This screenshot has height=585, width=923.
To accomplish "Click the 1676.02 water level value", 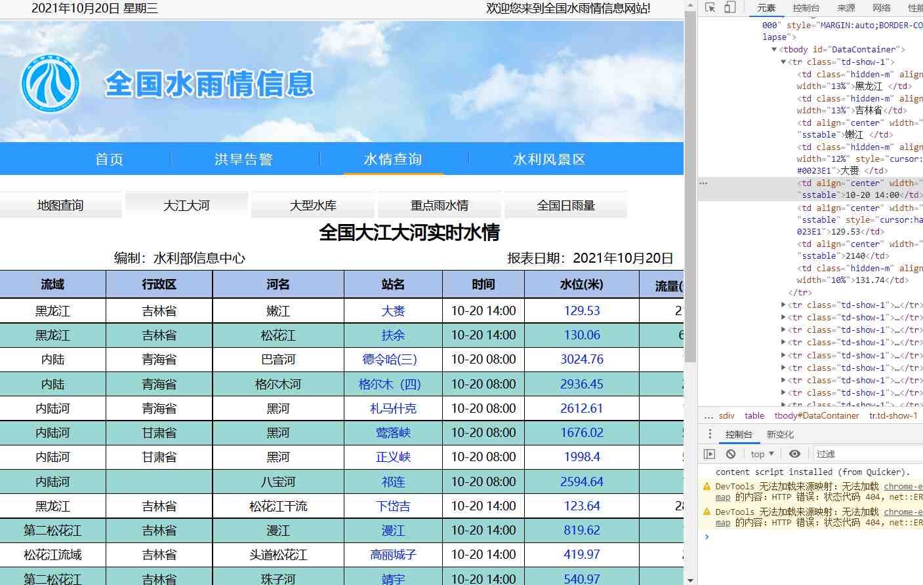I will [582, 432].
